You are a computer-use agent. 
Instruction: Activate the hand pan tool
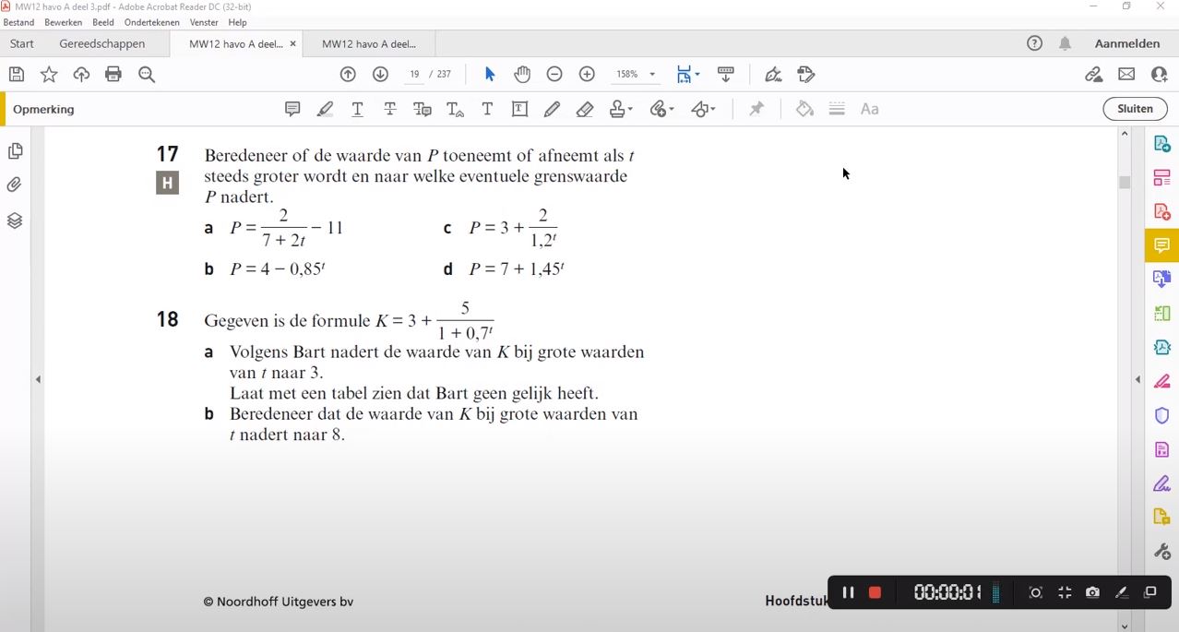click(522, 75)
